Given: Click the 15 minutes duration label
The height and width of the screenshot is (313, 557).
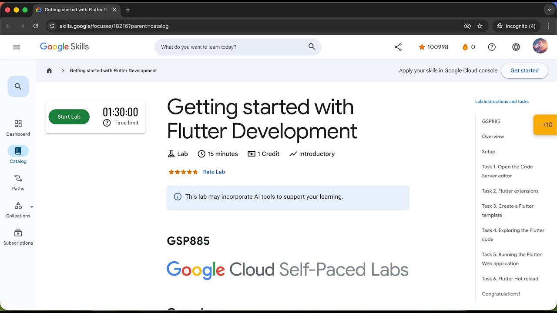Looking at the screenshot, I should pyautogui.click(x=218, y=154).
